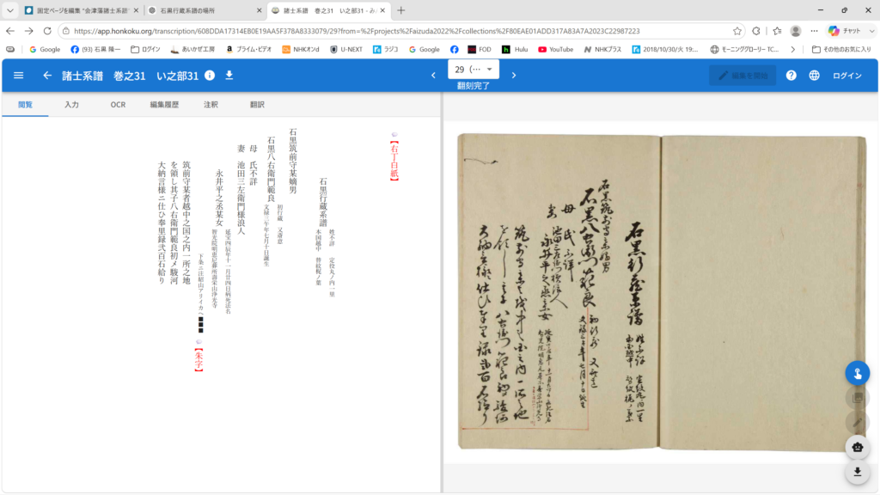Switch to the 閲覧 tab

[25, 104]
